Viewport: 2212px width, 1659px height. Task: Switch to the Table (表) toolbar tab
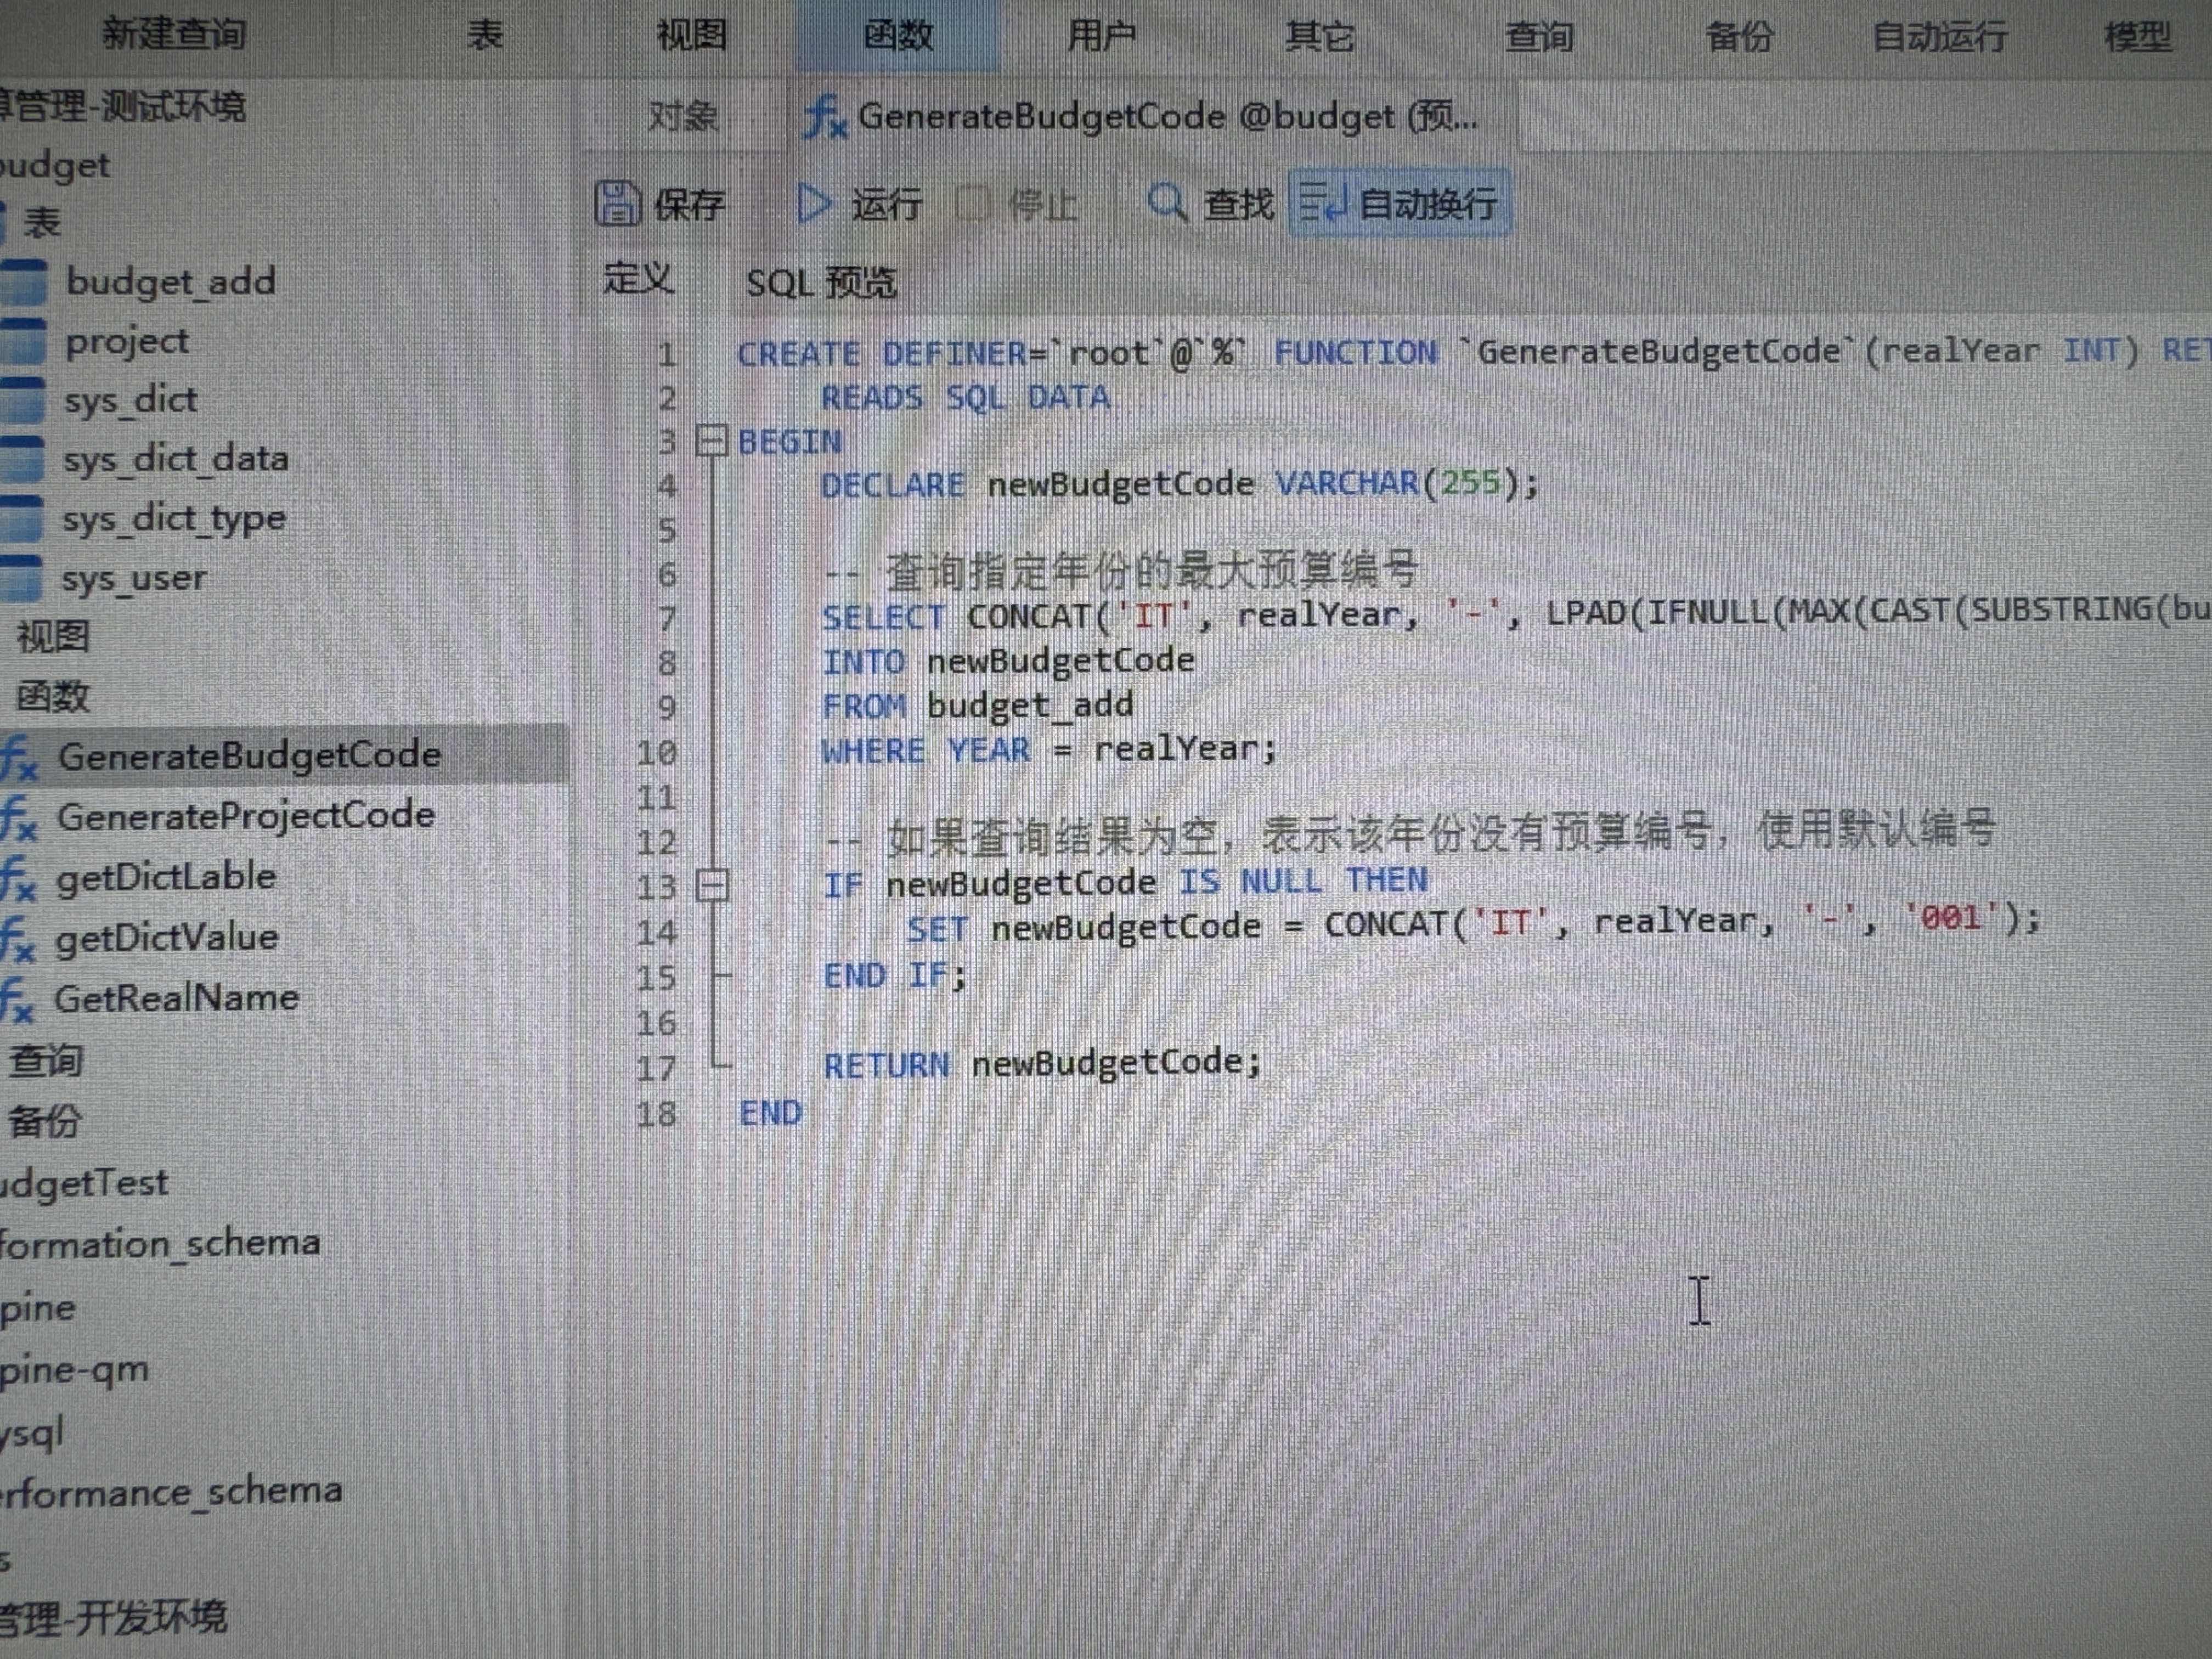pos(485,35)
